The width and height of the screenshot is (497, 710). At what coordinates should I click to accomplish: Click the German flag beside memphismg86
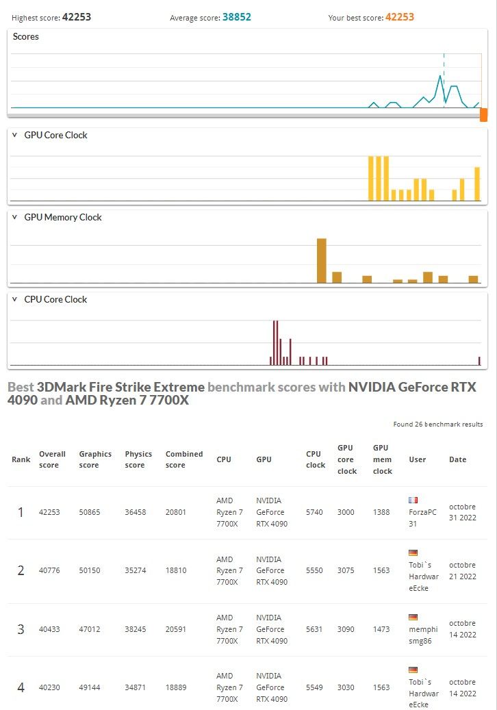(x=413, y=617)
